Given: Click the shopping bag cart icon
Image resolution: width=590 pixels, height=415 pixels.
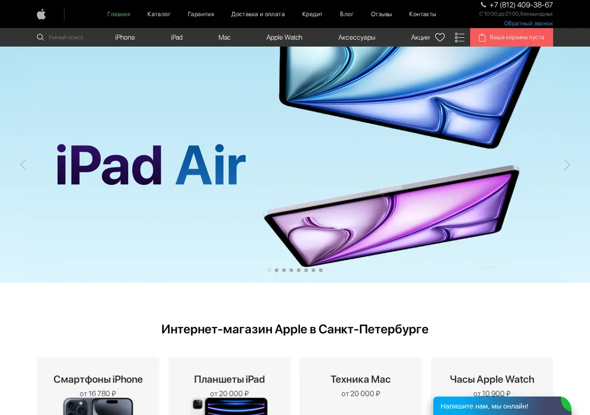Looking at the screenshot, I should (x=482, y=37).
